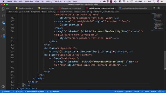
Task: Click the Prettier status bar item
Action: coord(154,91)
